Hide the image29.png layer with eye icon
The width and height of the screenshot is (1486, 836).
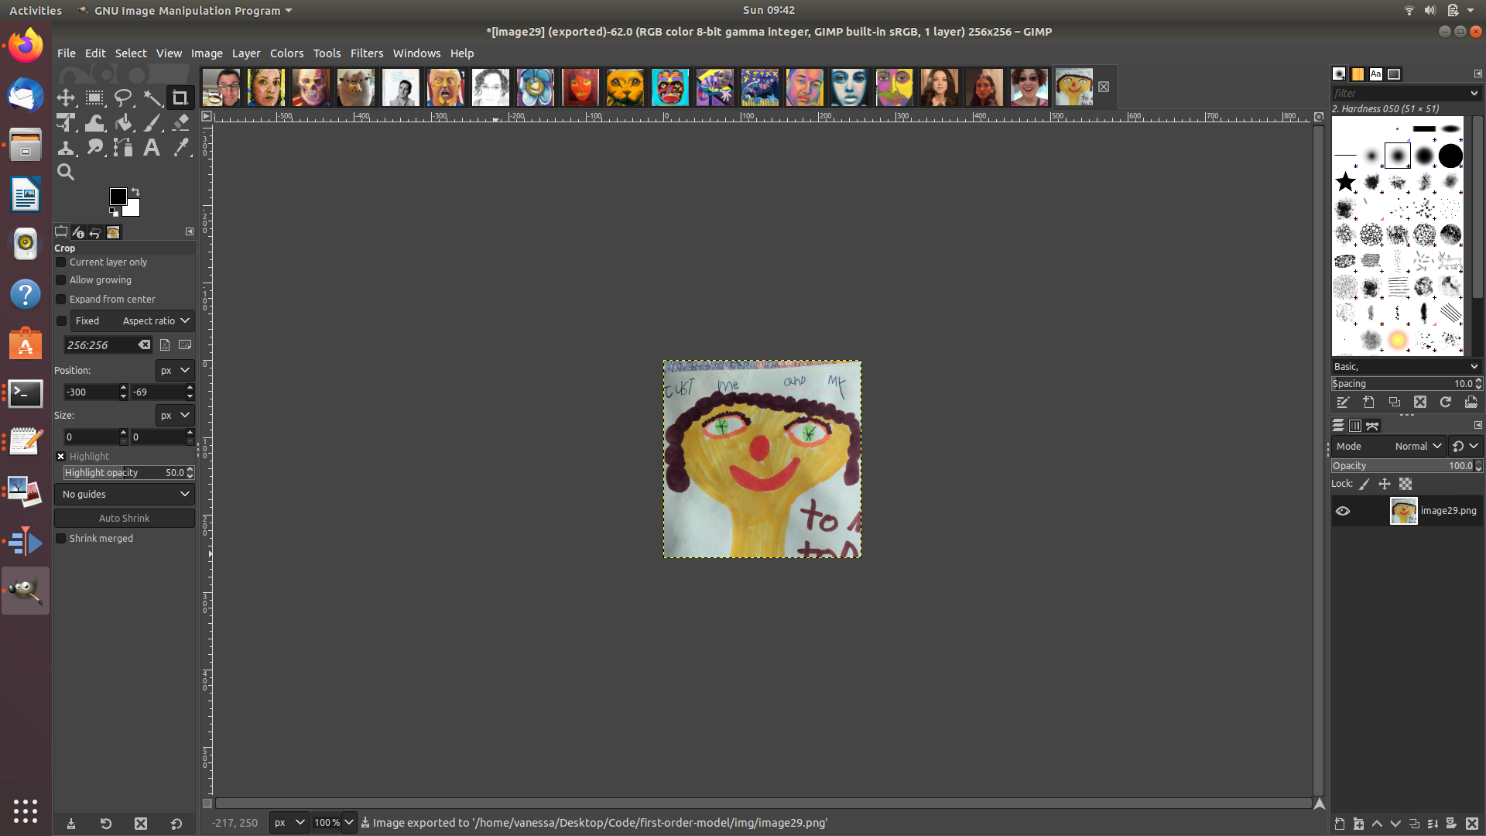(x=1343, y=511)
